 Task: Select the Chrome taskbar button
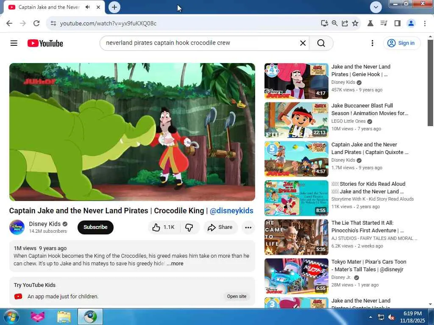point(90,317)
